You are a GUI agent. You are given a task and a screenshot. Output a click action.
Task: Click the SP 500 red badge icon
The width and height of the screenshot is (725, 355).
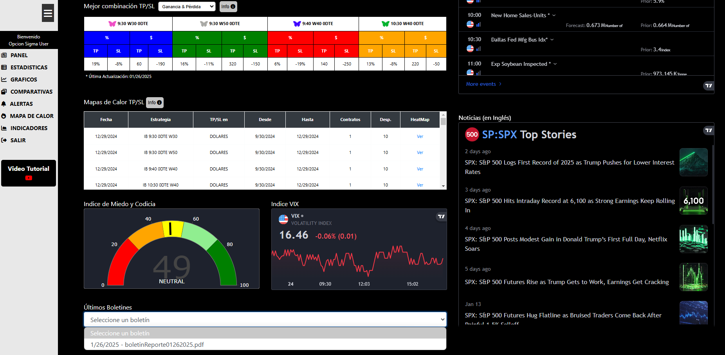click(472, 134)
